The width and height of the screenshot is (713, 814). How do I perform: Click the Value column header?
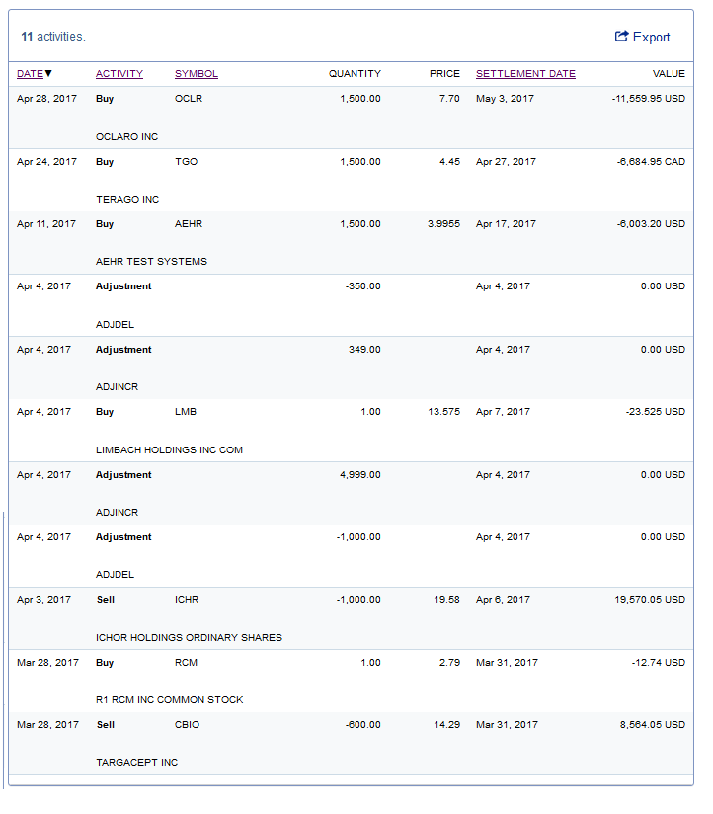click(x=669, y=74)
